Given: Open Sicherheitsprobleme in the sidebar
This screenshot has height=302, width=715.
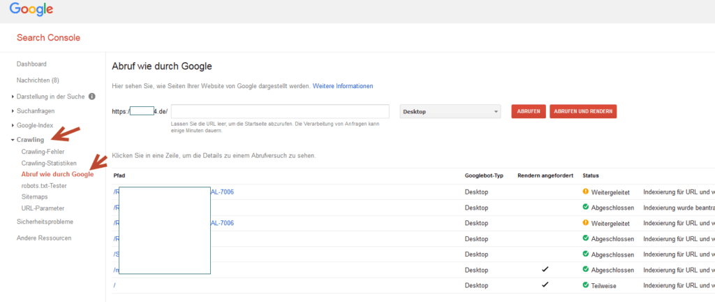Looking at the screenshot, I should click(x=45, y=222).
